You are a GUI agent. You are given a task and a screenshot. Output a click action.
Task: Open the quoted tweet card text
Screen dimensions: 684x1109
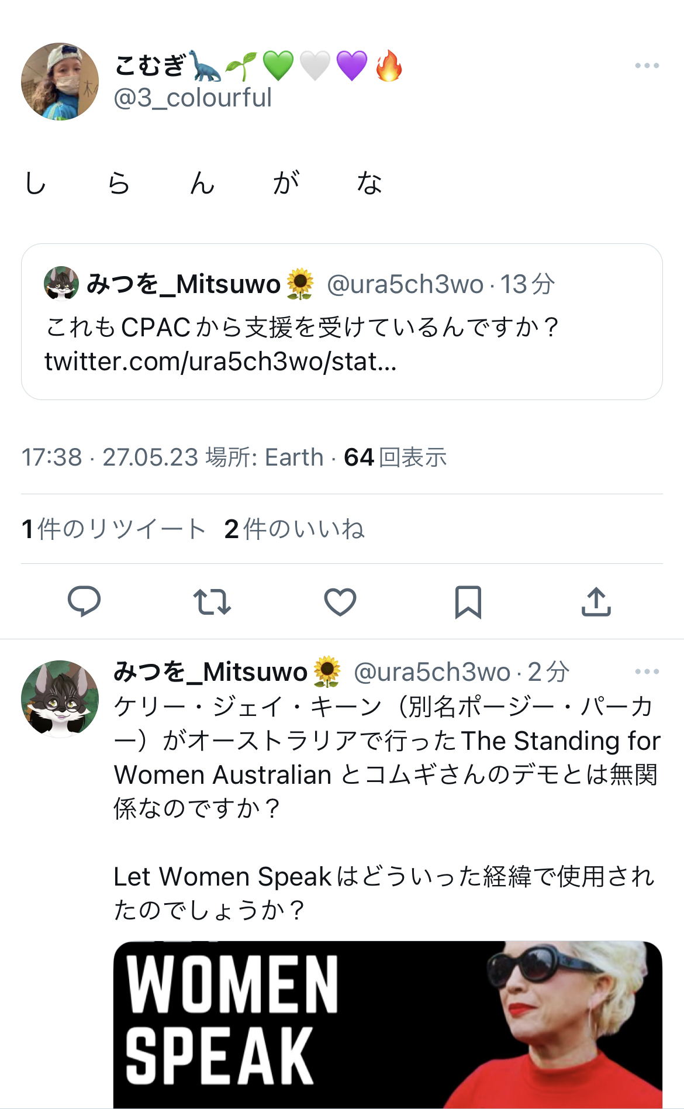click(x=302, y=327)
